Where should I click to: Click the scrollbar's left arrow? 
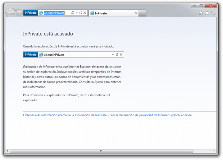8,151
